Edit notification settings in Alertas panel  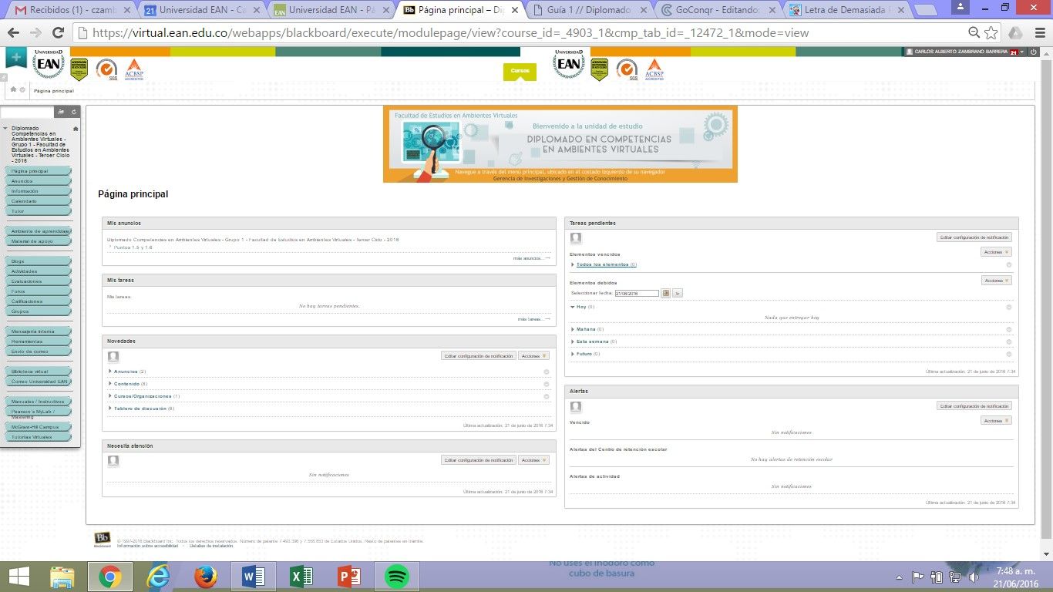(974, 406)
